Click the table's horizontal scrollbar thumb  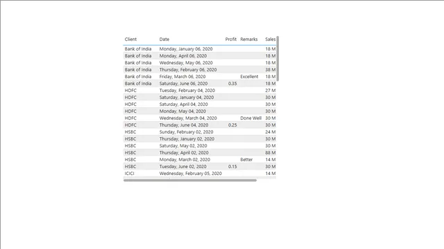tap(190, 180)
